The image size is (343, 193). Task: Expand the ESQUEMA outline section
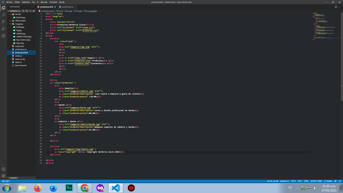click(14, 178)
